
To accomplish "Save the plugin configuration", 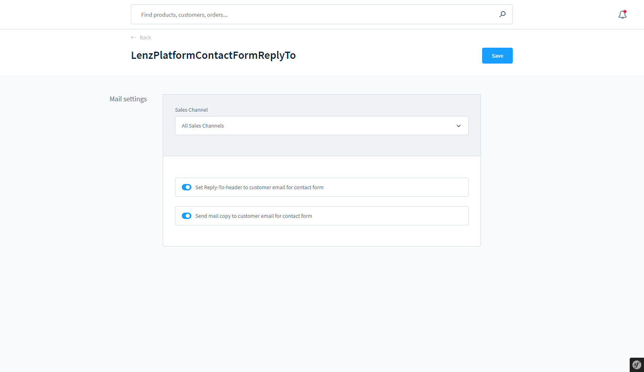I will [497, 56].
